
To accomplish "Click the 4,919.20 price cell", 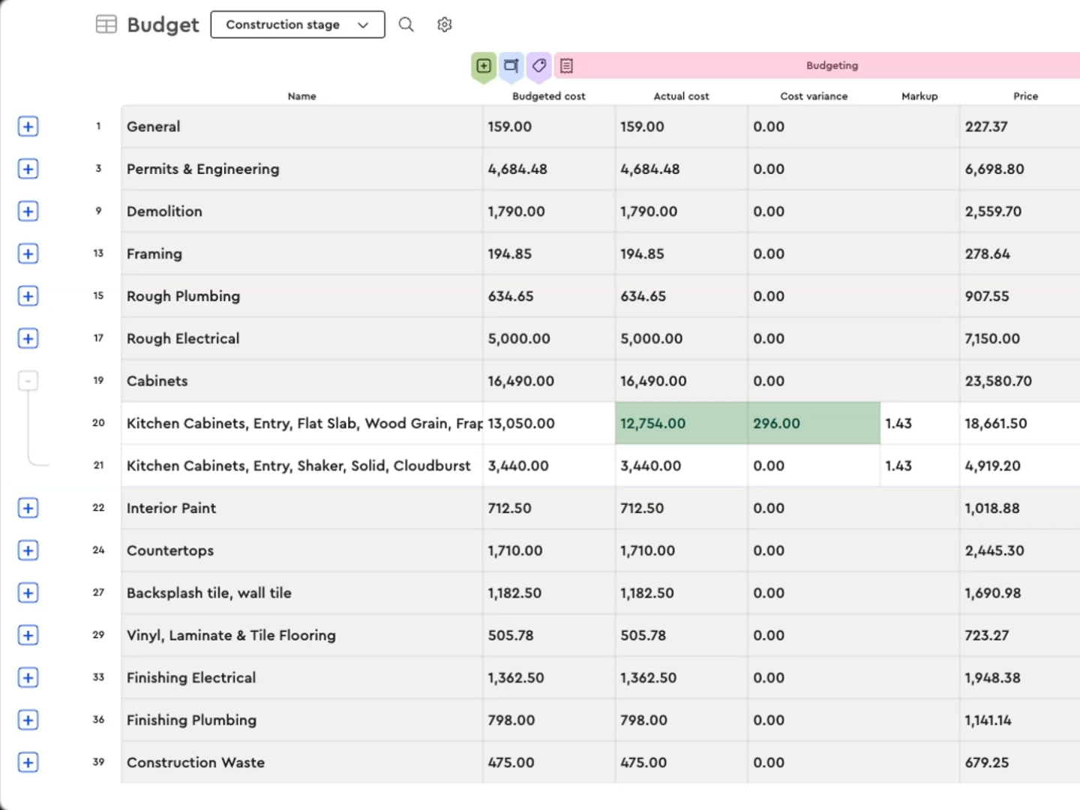I will [x=1020, y=466].
